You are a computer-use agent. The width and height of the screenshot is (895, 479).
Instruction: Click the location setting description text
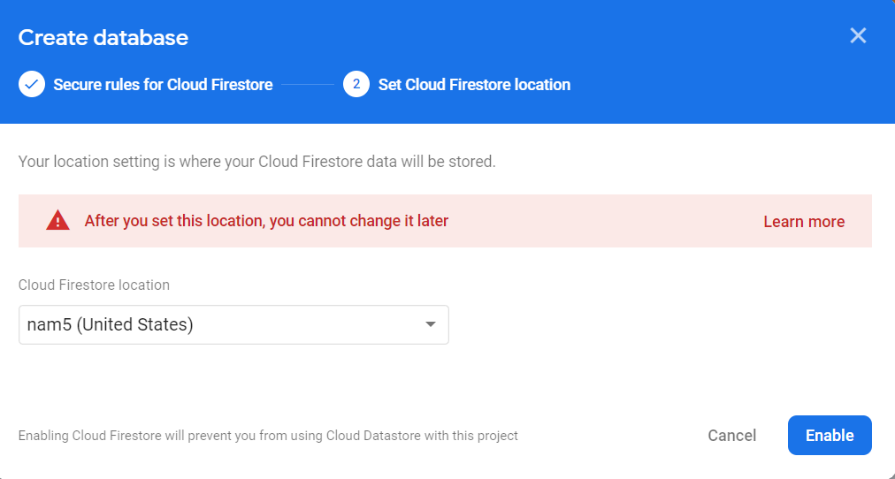coord(256,163)
